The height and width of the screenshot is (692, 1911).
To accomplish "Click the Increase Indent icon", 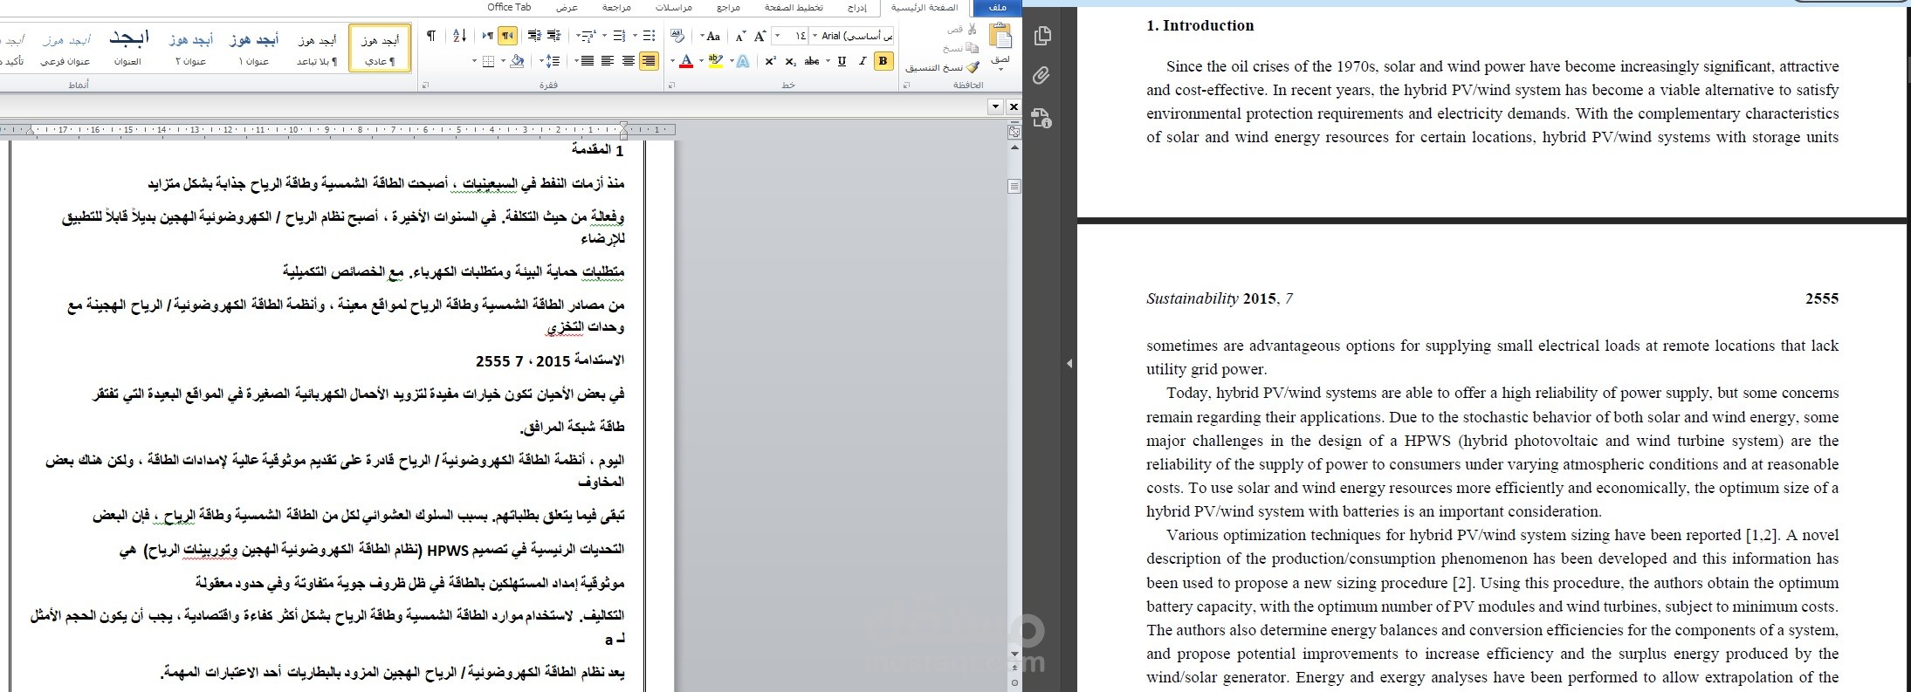I will click(x=534, y=36).
